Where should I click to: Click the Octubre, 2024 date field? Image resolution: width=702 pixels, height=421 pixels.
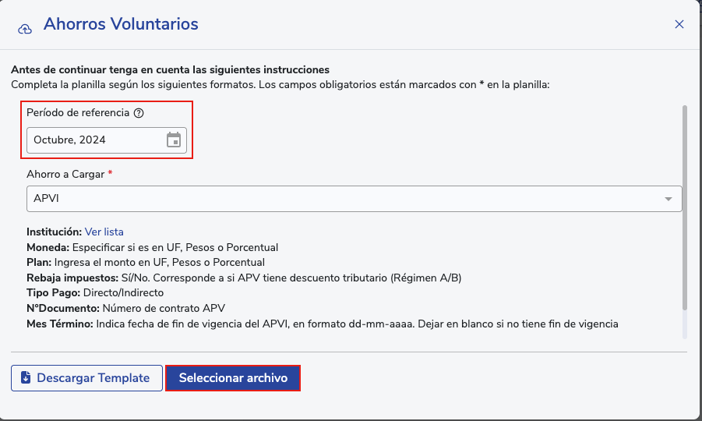[107, 140]
